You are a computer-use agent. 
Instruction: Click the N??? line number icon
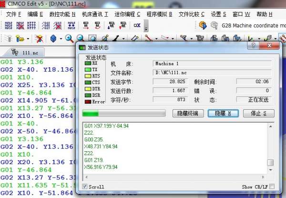pos(31,25)
